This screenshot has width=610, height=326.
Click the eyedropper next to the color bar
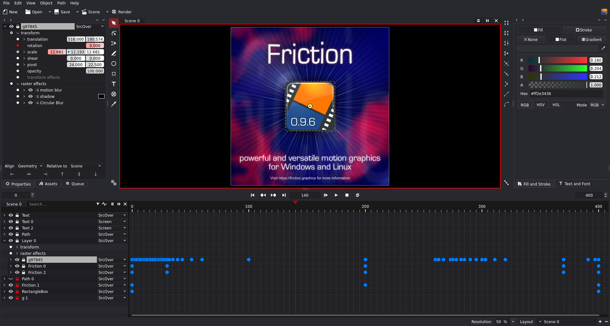603,48
